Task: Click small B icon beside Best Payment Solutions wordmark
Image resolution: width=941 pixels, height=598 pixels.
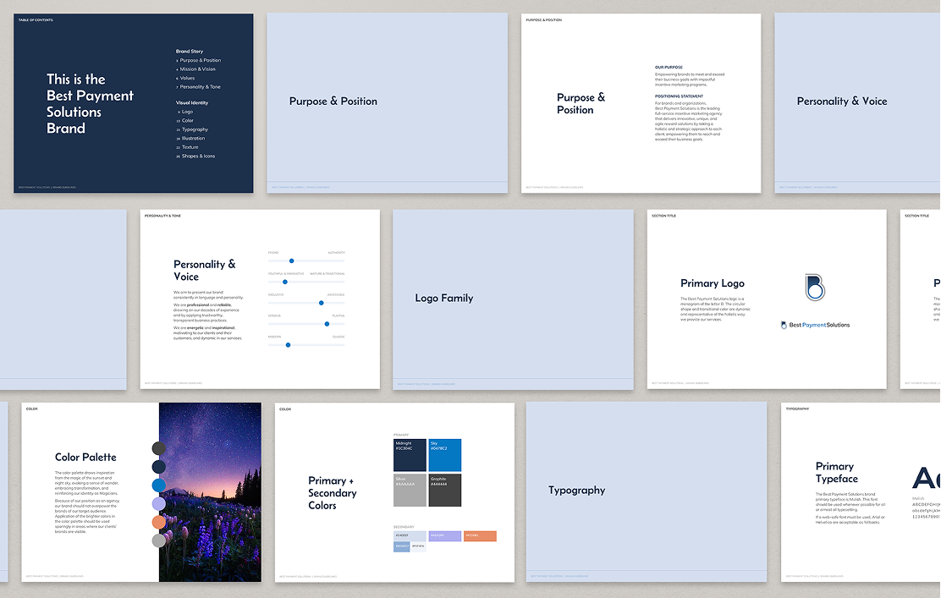Action: [784, 325]
